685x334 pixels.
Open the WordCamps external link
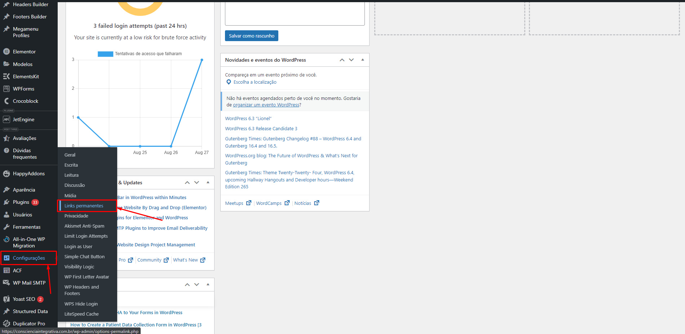[273, 203]
